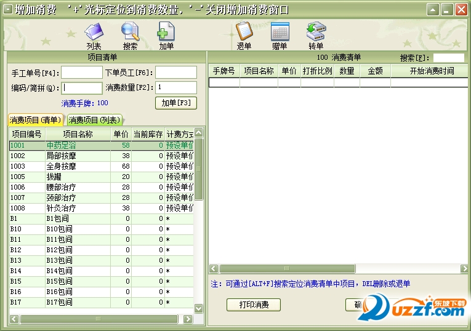Select the B17包间 row
The height and width of the screenshot is (331, 471).
click(x=102, y=302)
